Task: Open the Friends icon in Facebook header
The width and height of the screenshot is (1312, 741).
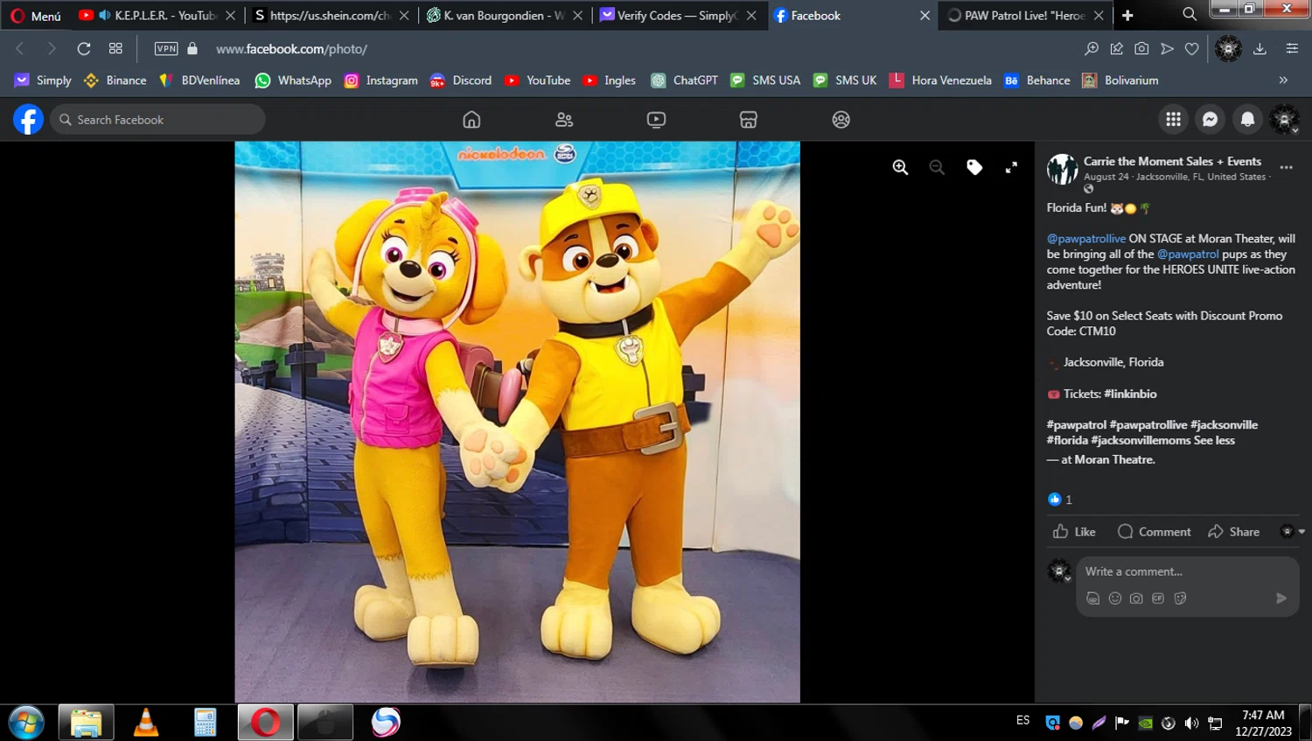Action: [564, 120]
